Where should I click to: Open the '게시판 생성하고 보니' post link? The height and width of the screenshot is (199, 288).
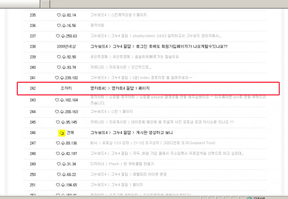tap(132, 133)
